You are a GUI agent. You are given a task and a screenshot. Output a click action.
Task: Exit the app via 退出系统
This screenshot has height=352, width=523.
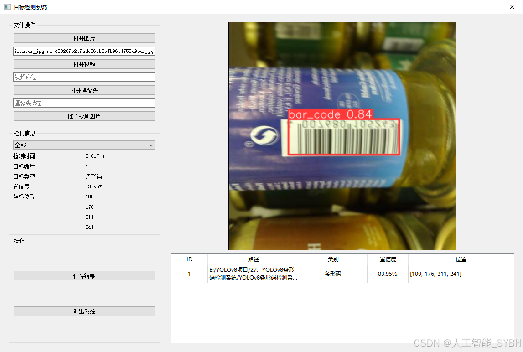(x=84, y=311)
